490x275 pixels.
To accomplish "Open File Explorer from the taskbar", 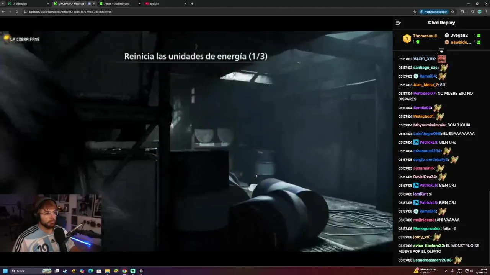I will [108, 271].
